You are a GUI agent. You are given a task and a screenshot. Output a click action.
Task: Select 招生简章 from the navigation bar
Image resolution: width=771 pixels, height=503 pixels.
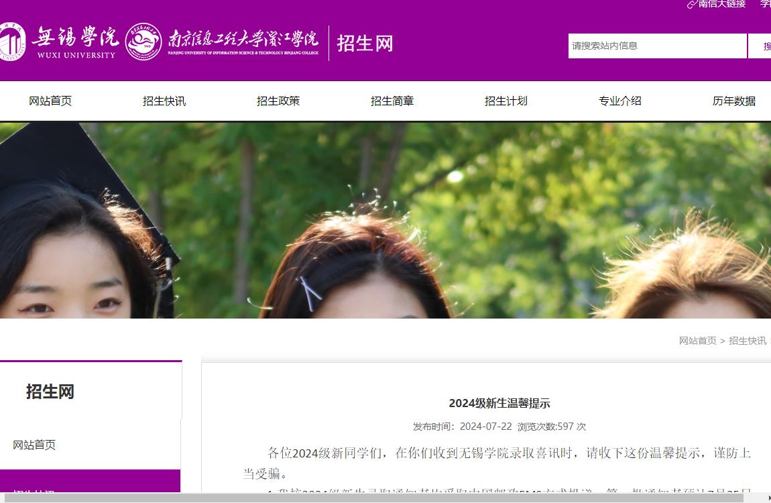pyautogui.click(x=392, y=101)
